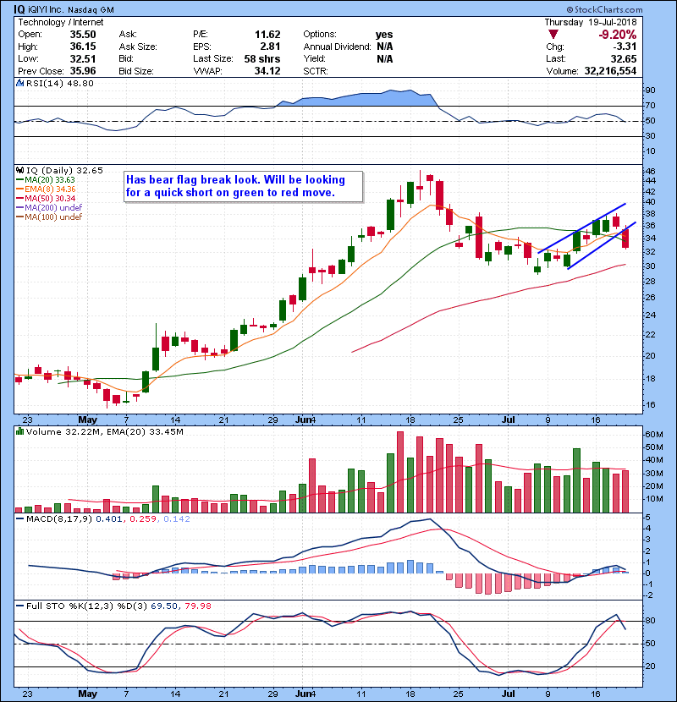
Task: Click the bear flag annotation text box
Action: coord(243,186)
